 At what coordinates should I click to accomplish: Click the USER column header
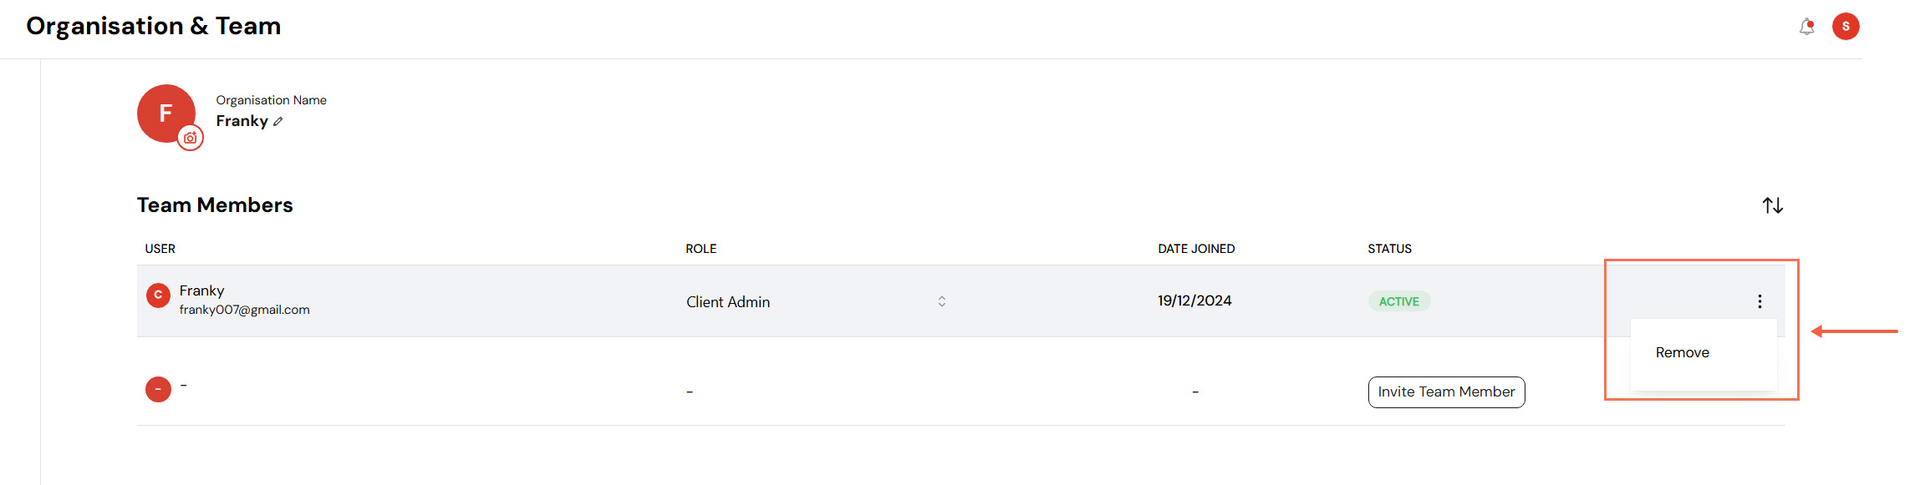(160, 249)
